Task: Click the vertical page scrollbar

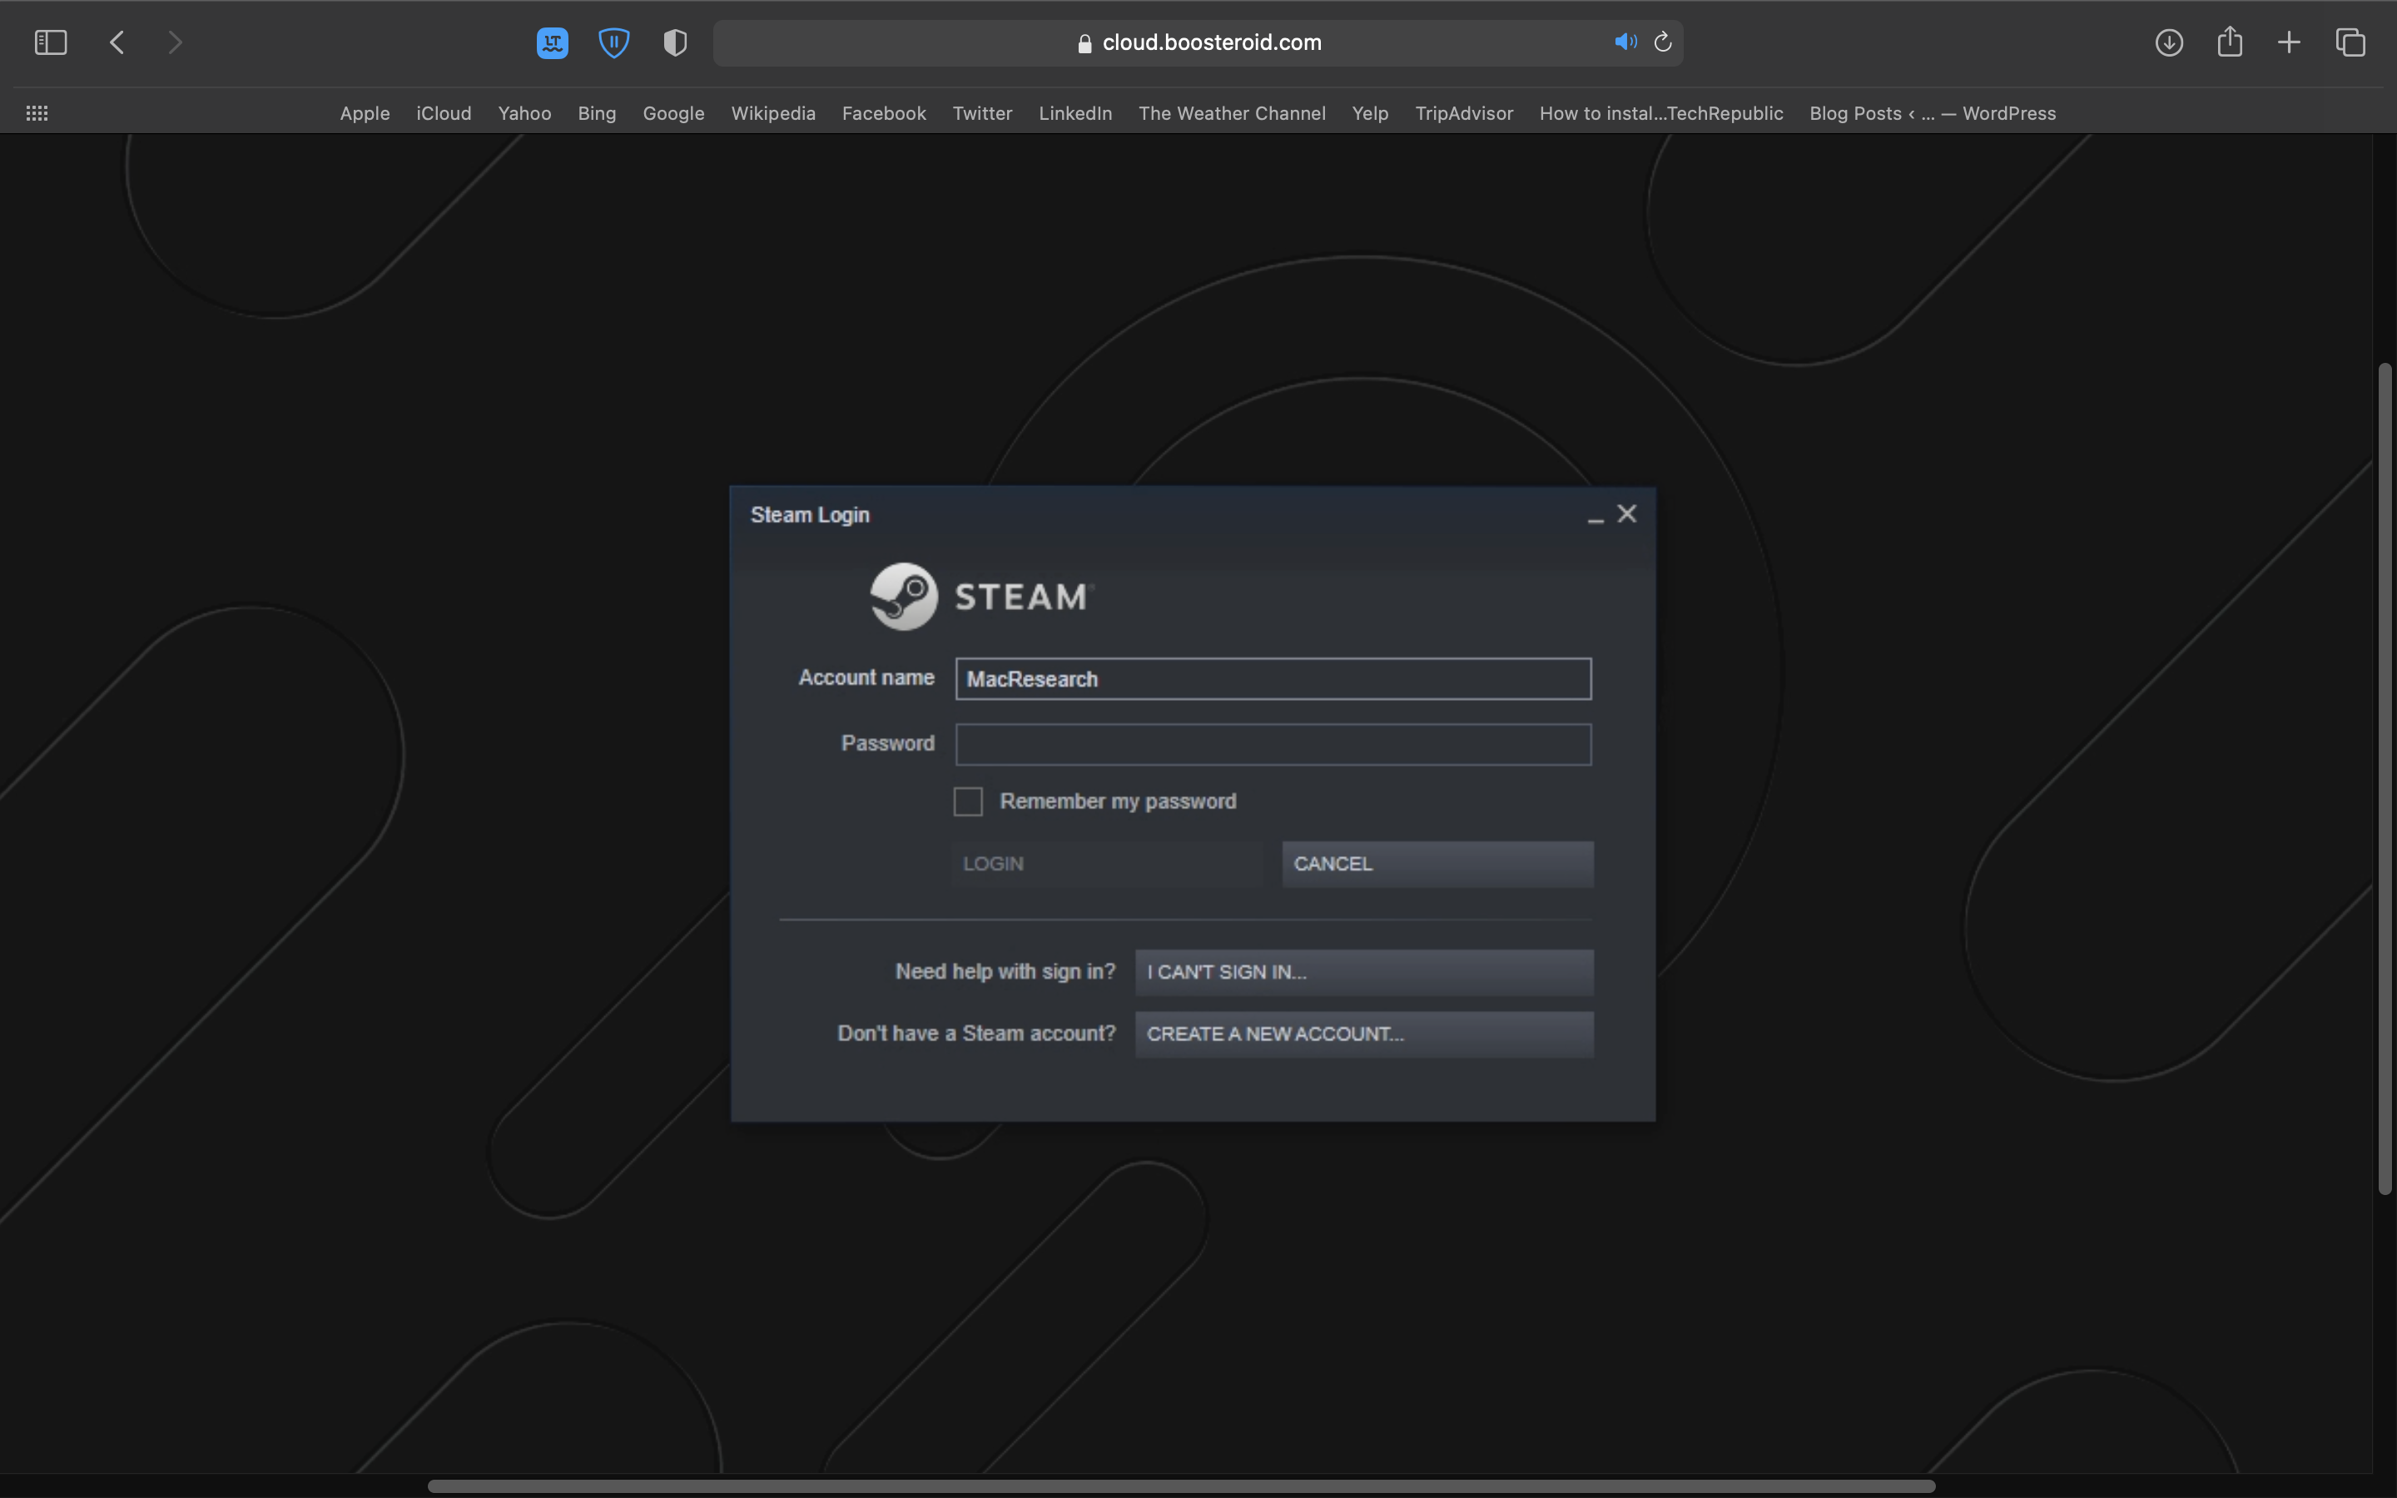Action: pos(2385,780)
